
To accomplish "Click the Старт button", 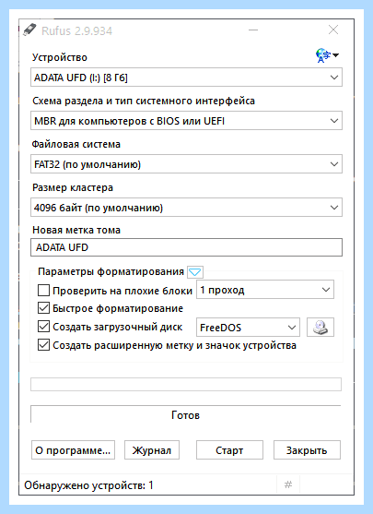I will 229,449.
